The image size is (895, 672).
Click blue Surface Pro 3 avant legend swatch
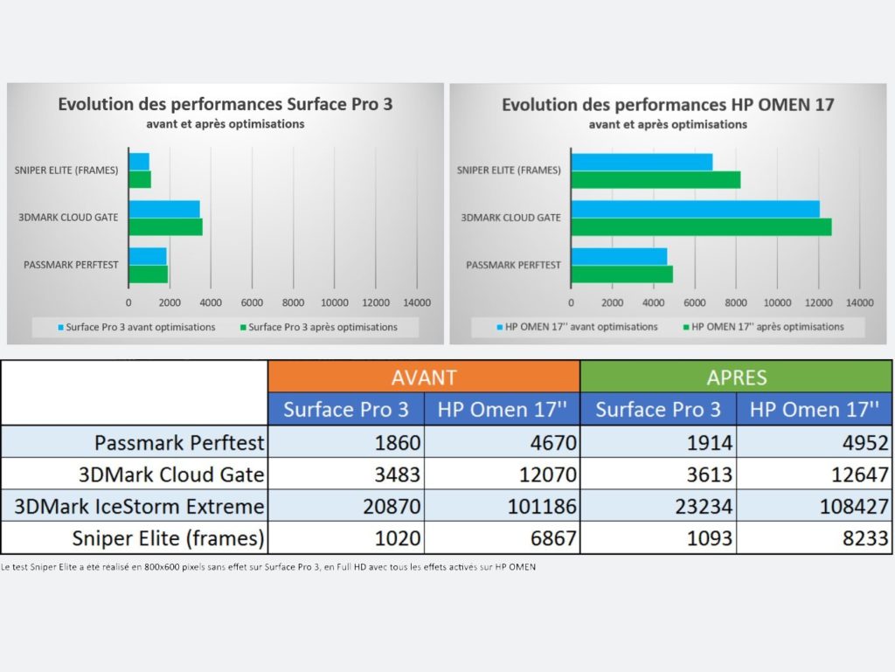[61, 328]
